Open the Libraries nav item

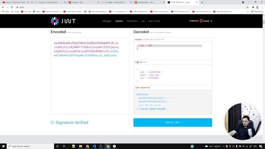pyautogui.click(x=119, y=21)
